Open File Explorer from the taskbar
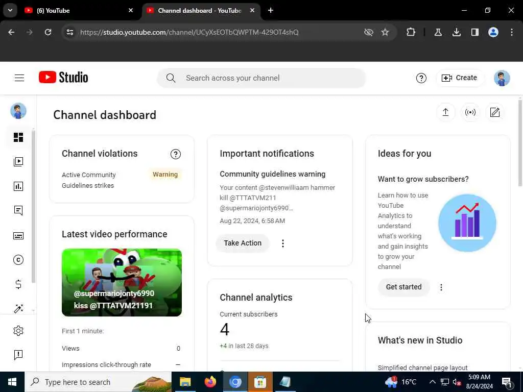This screenshot has width=523, height=392. click(x=185, y=382)
